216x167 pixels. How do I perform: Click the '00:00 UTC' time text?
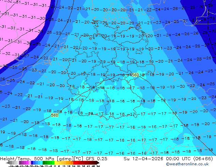coord(179,158)
